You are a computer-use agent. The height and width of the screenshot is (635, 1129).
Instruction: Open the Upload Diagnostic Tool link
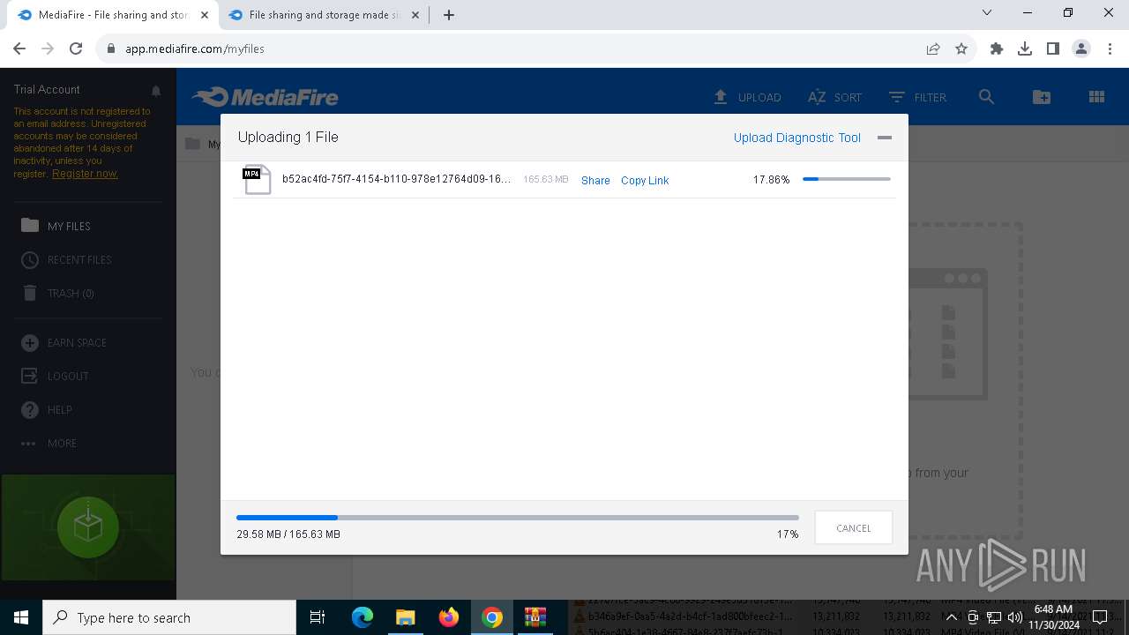[x=797, y=138]
